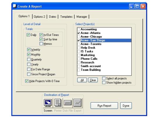
Task: Toggle Hide Projects With 0 Time
Action: 27,81
